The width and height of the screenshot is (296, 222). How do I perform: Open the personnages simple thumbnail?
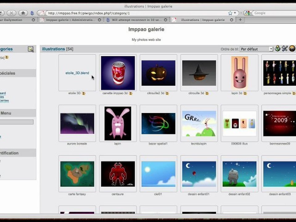(280, 73)
